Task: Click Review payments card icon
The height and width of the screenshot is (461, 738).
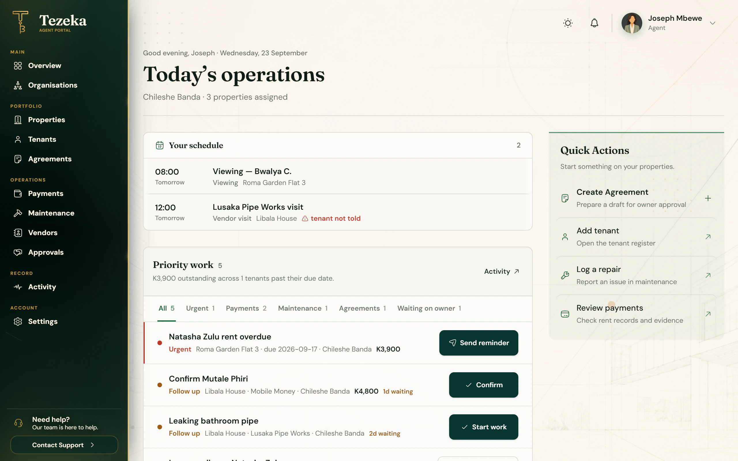Action: [565, 314]
